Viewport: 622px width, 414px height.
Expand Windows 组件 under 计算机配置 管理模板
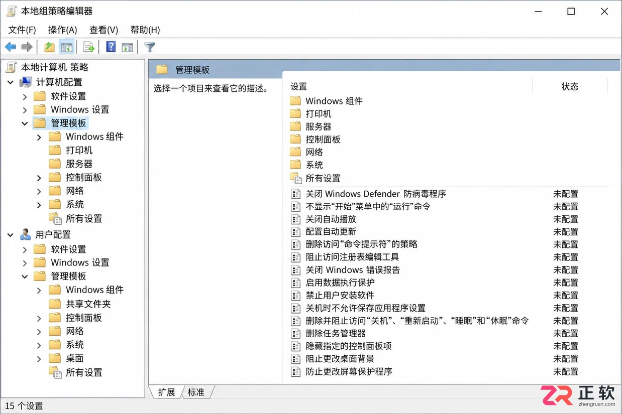(x=39, y=136)
